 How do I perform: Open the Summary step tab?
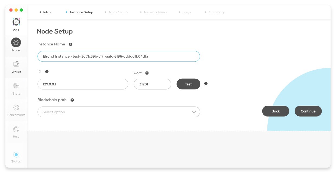[x=217, y=12]
